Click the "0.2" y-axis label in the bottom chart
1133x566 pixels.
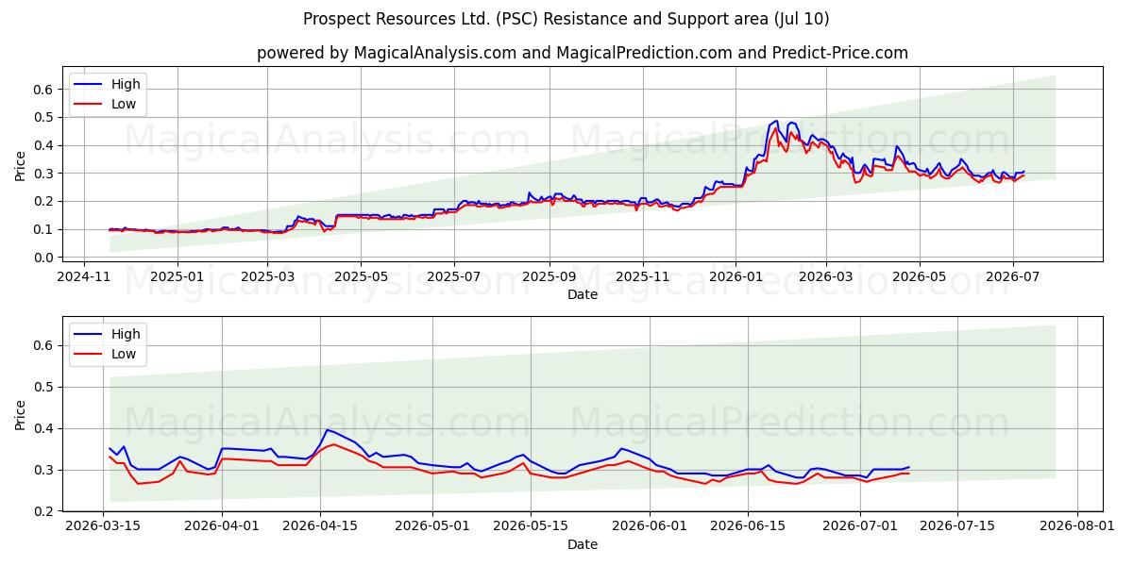tap(45, 511)
